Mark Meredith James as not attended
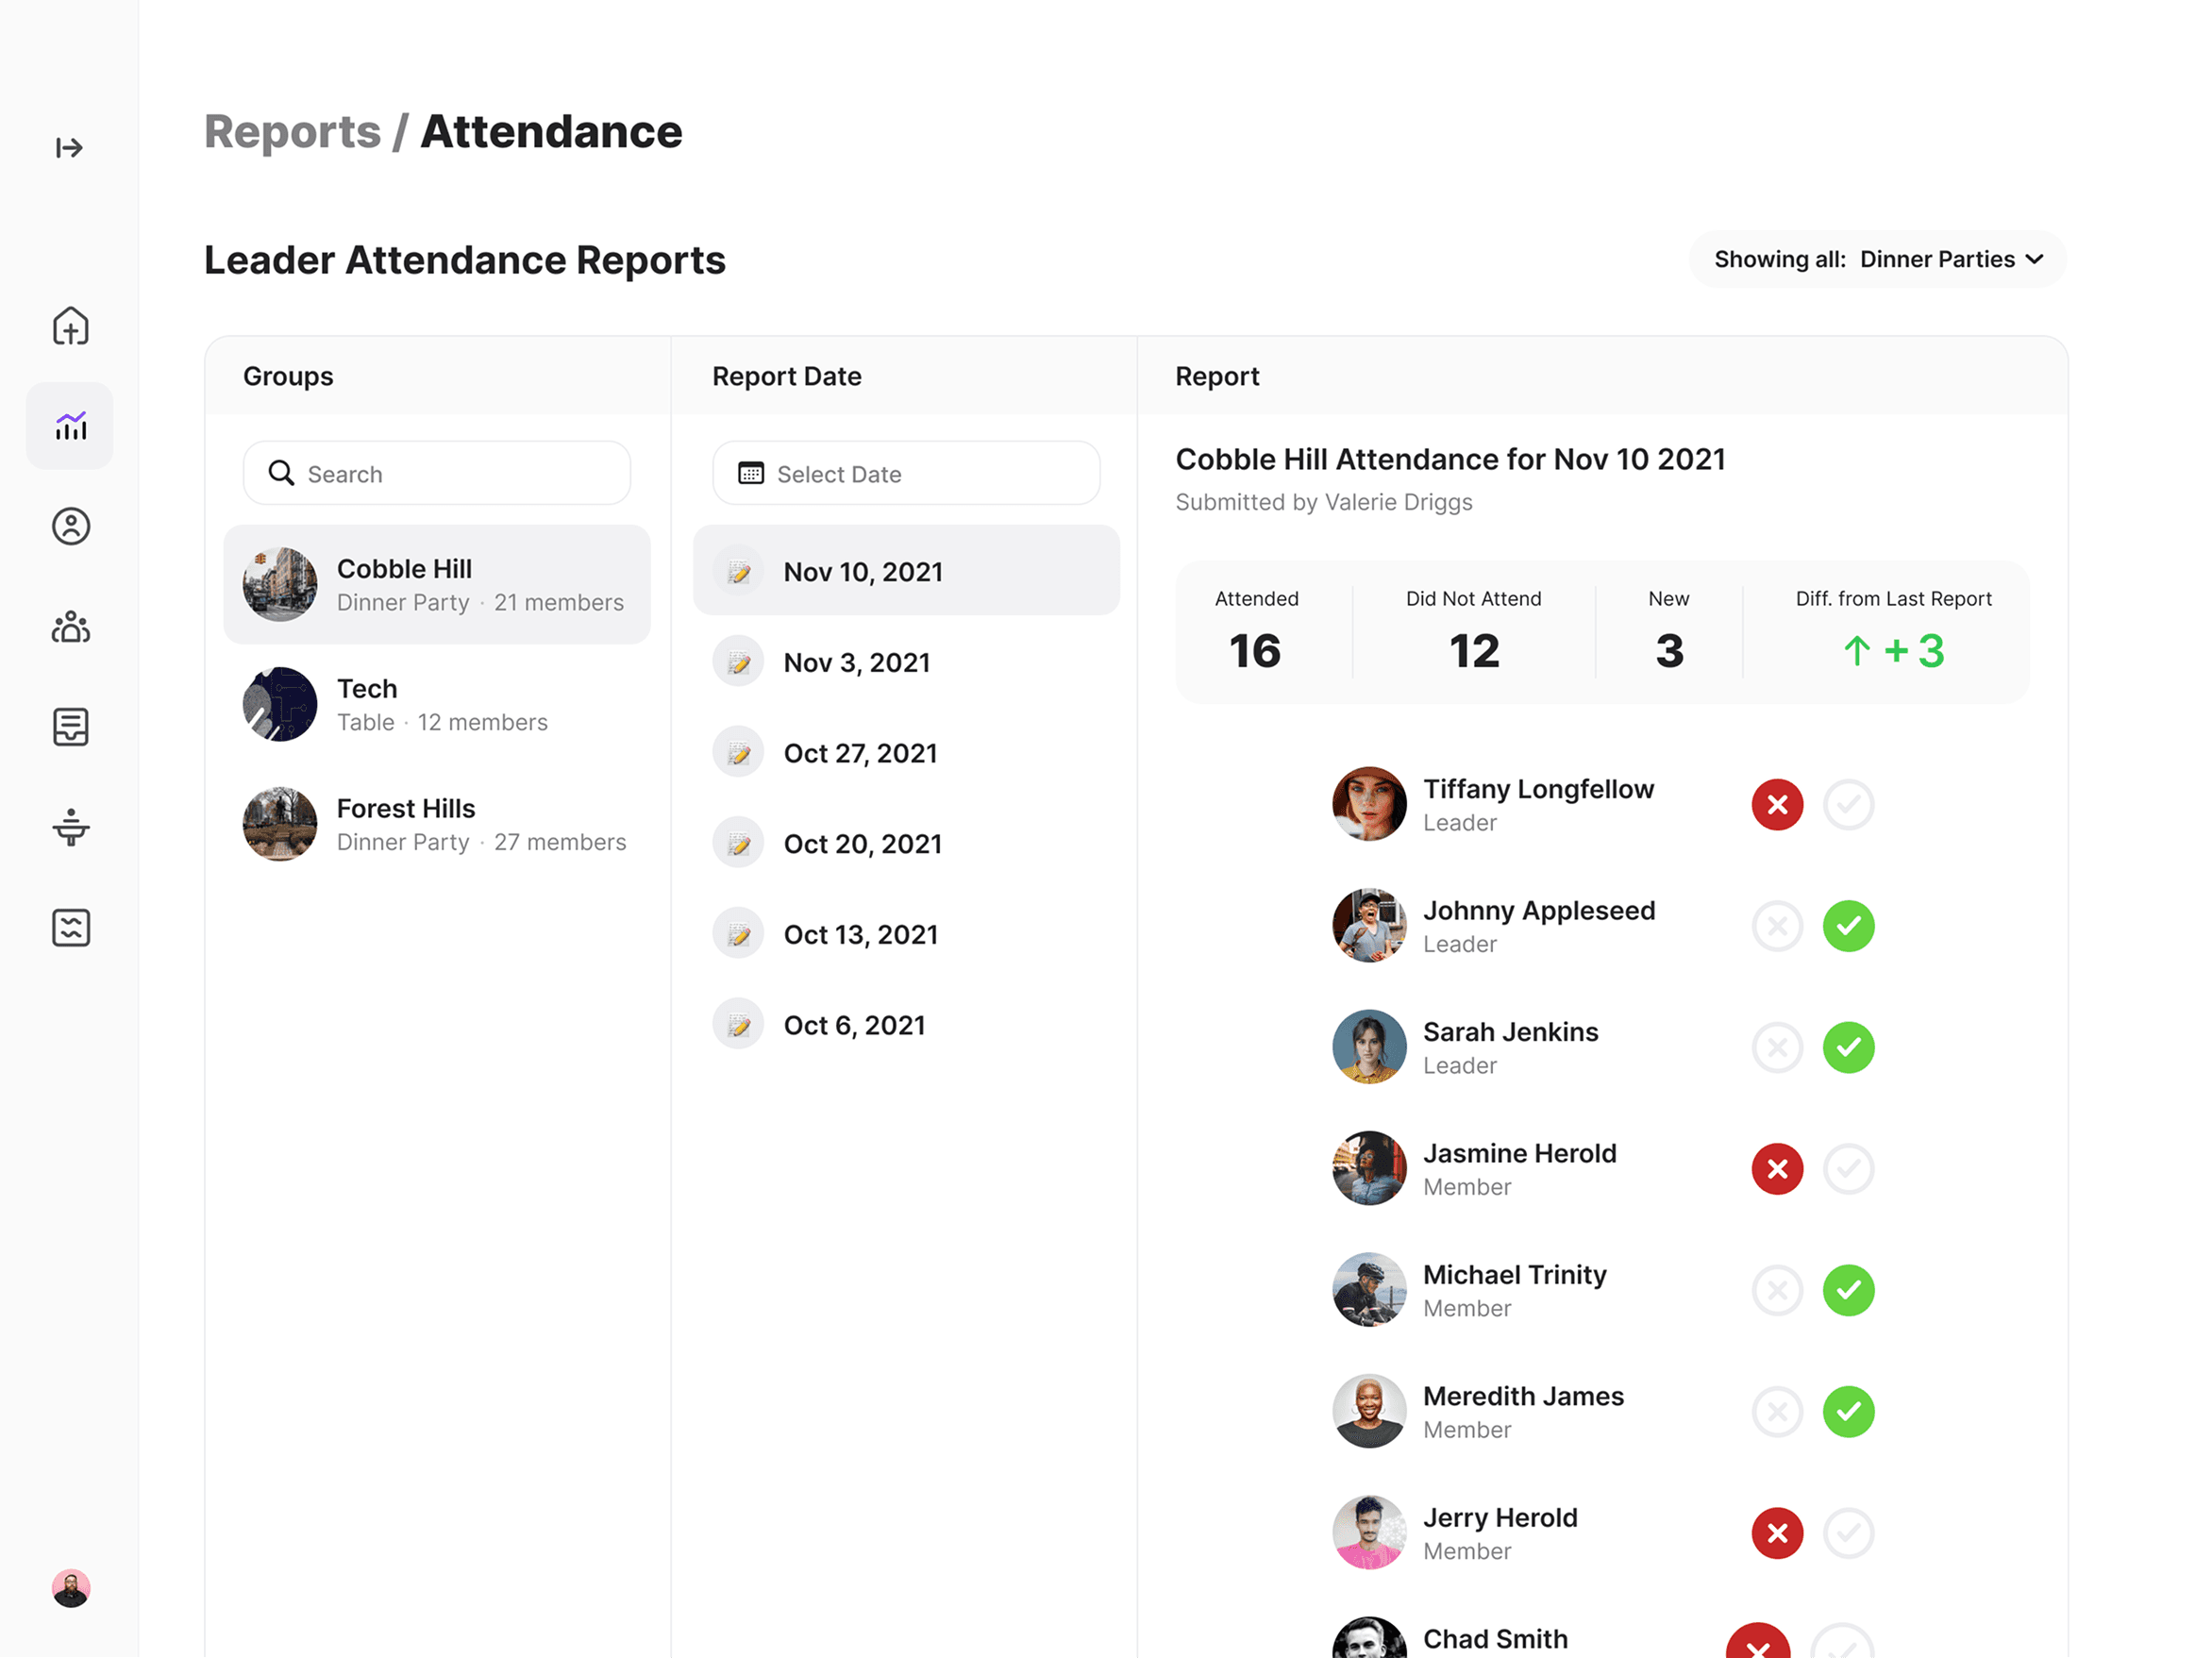 click(1777, 1412)
